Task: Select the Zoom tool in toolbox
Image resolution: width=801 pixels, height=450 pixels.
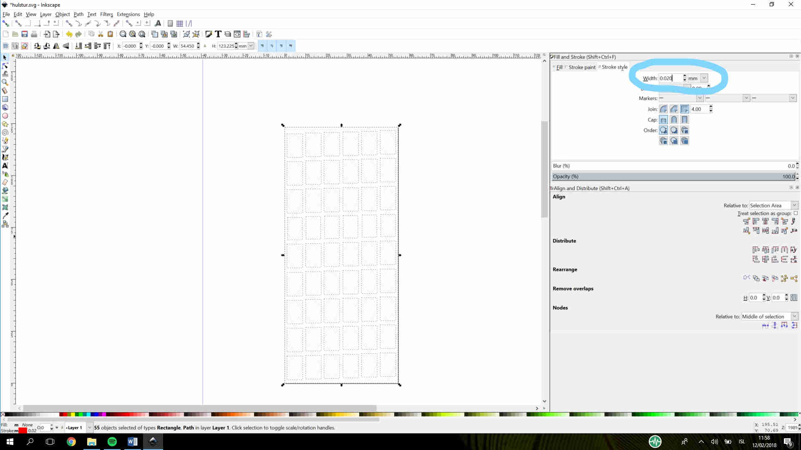Action: 5,82
